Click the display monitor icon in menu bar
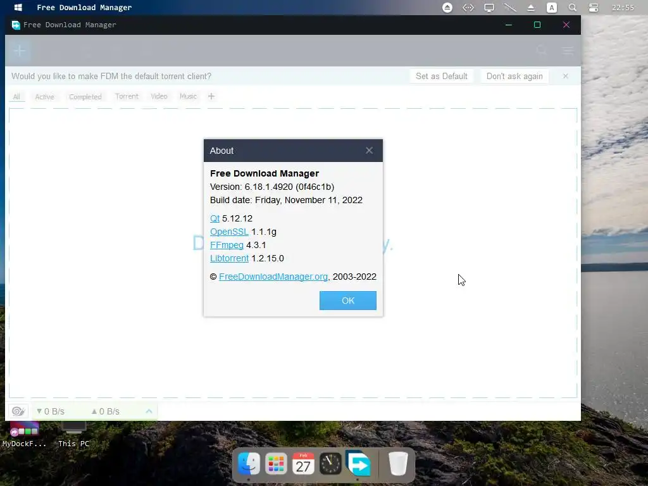This screenshot has height=486, width=648. click(489, 8)
